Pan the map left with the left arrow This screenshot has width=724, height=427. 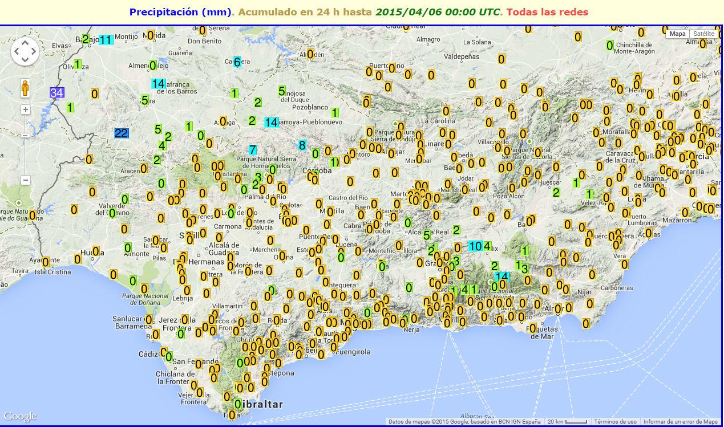click(x=17, y=52)
